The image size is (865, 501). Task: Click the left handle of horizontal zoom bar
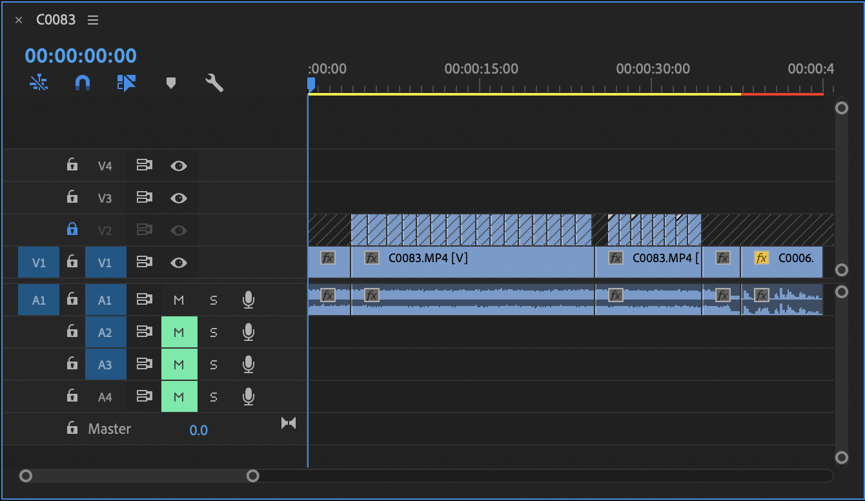tap(26, 476)
